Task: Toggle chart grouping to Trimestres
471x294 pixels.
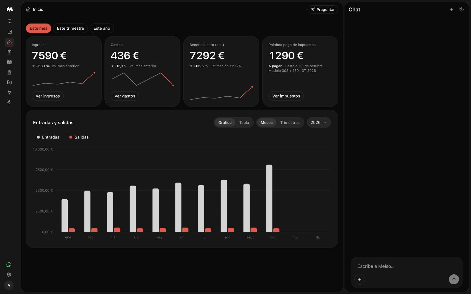Action: pos(290,123)
